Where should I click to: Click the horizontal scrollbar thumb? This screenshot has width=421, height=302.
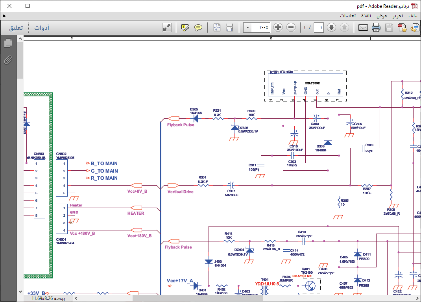[x=198, y=298]
